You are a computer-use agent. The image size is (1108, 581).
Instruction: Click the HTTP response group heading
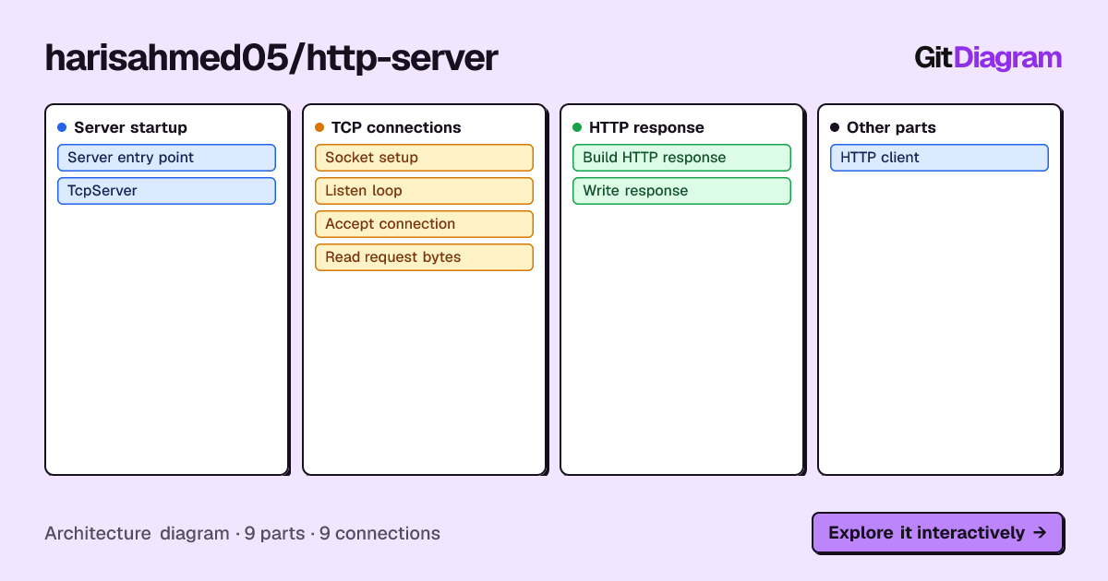646,127
